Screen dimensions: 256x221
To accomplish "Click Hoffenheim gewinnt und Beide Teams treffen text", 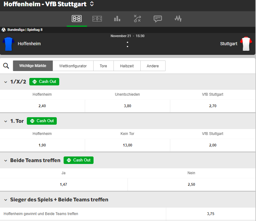I will [x=41, y=214].
